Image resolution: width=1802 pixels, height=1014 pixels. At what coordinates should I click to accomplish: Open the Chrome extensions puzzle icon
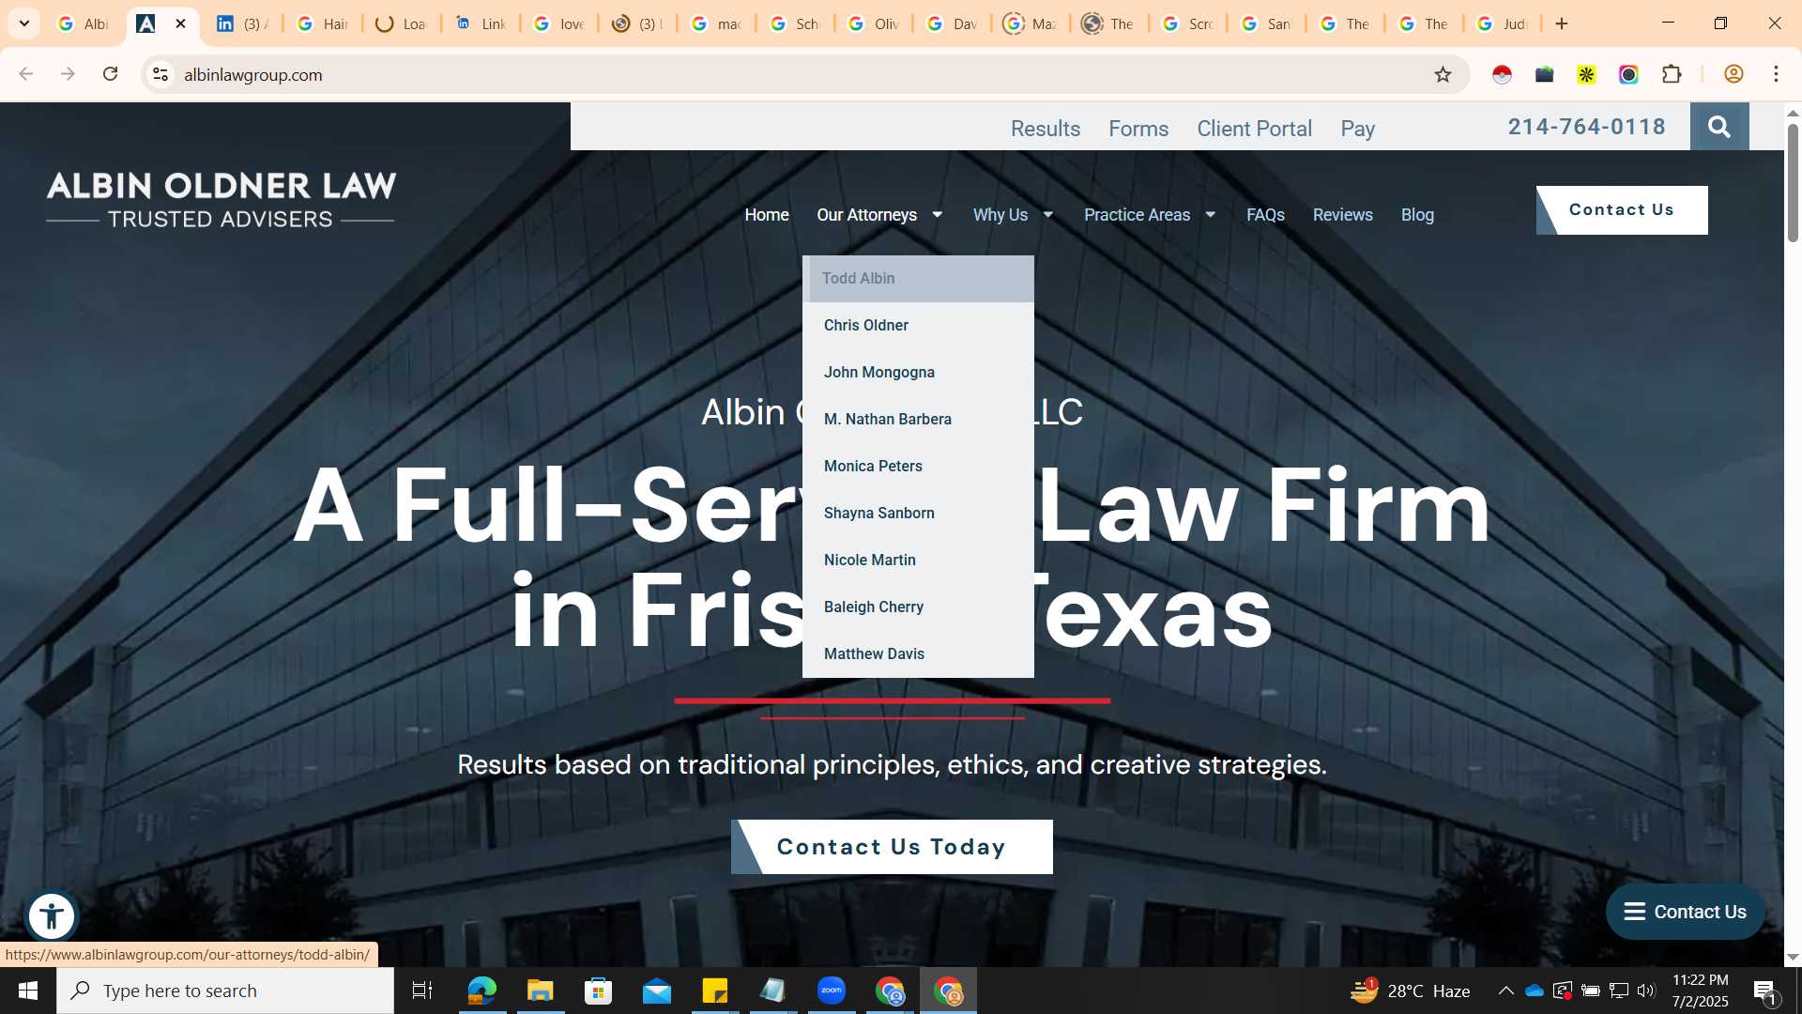(1672, 74)
